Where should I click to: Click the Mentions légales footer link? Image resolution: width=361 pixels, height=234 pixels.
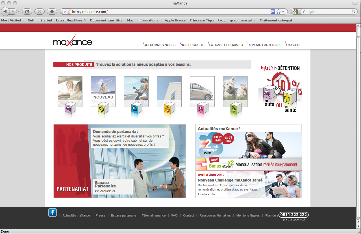[248, 215]
